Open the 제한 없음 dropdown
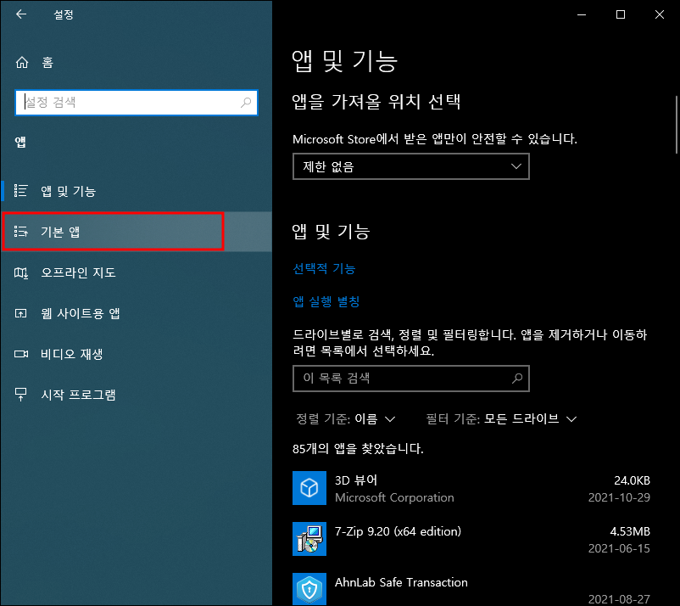 410,166
